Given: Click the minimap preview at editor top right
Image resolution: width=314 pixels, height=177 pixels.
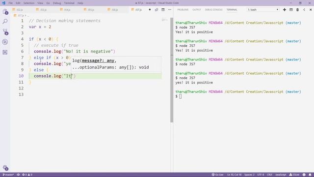Looking at the screenshot, I should [164, 20].
